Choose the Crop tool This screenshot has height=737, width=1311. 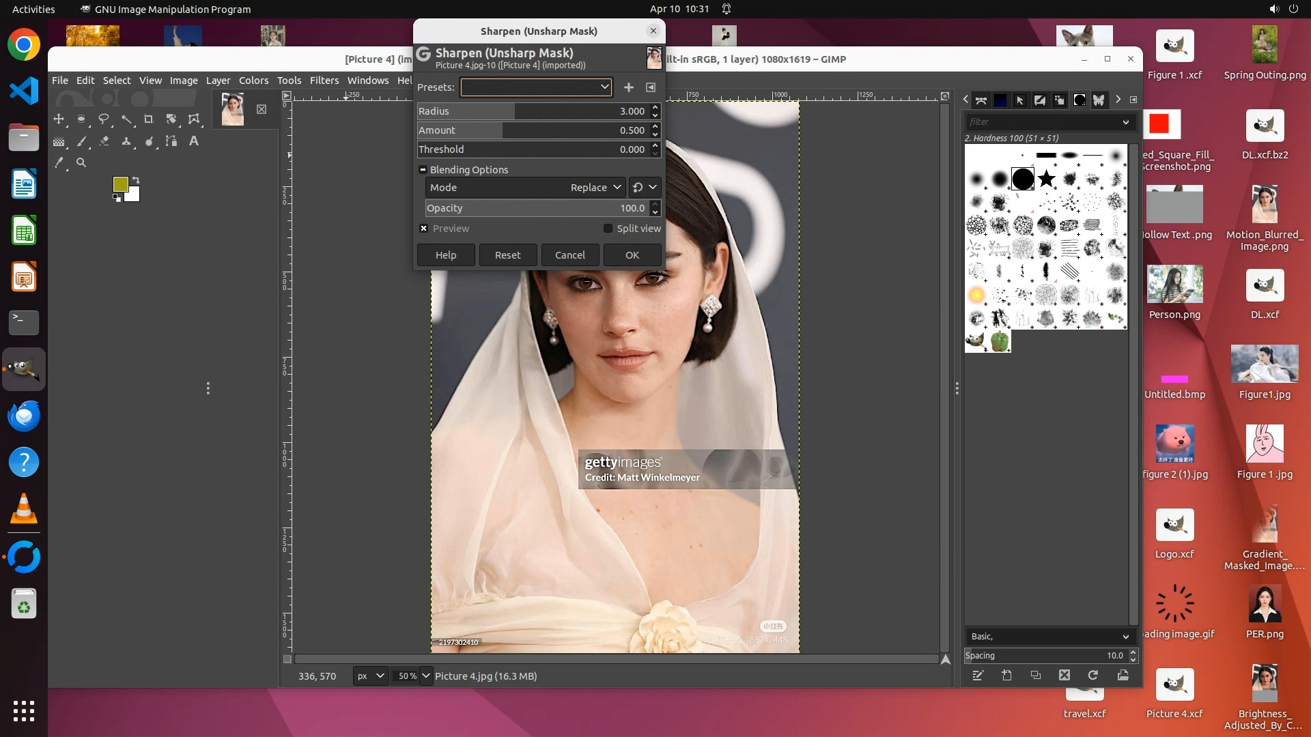pyautogui.click(x=149, y=119)
